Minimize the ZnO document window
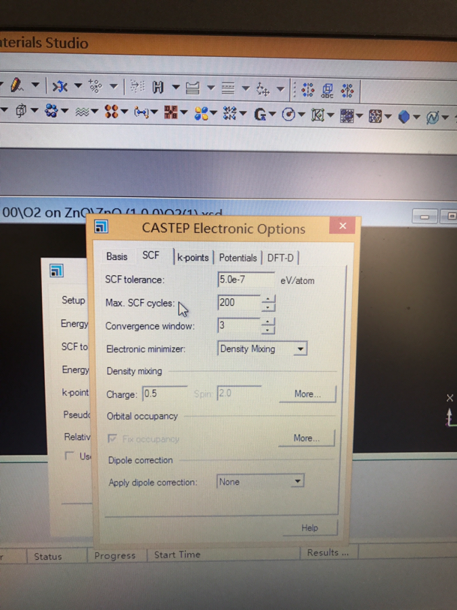457x610 pixels. 425,217
